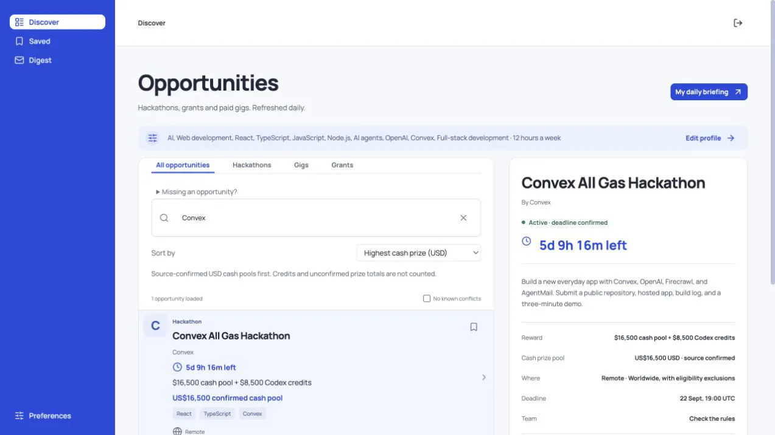
Task: Click the Digest envelope icon
Action: pyautogui.click(x=19, y=60)
